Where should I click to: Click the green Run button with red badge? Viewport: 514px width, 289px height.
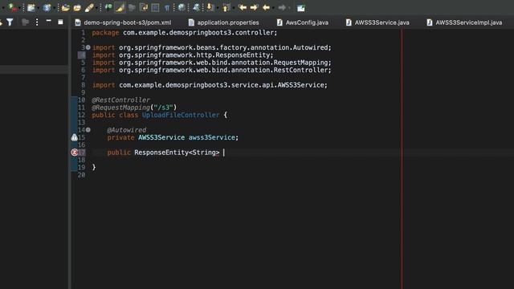pyautogui.click(x=12, y=7)
